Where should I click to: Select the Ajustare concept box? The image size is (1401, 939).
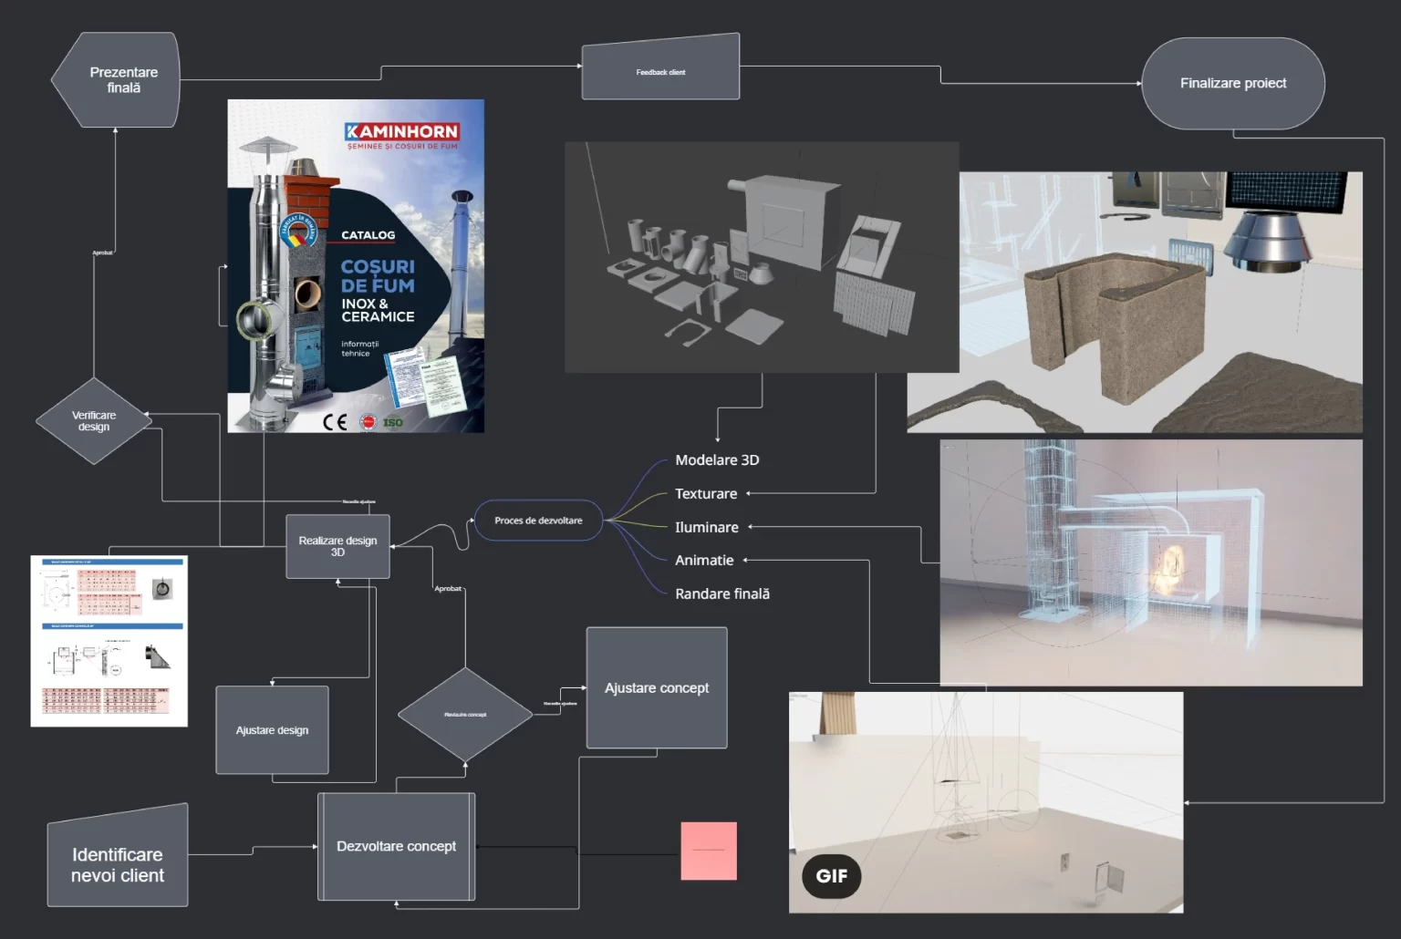[657, 688]
